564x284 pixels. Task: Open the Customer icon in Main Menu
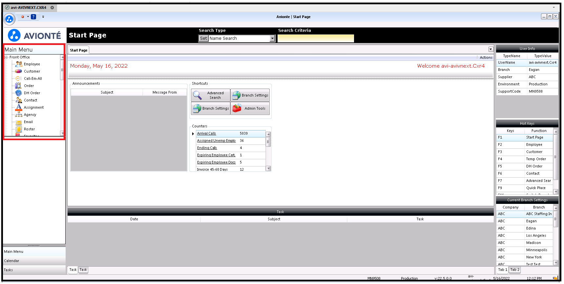click(x=19, y=71)
